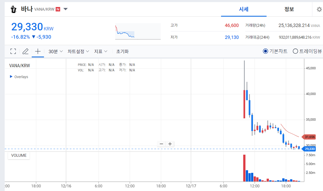Click the 바나 coin name

[27, 9]
